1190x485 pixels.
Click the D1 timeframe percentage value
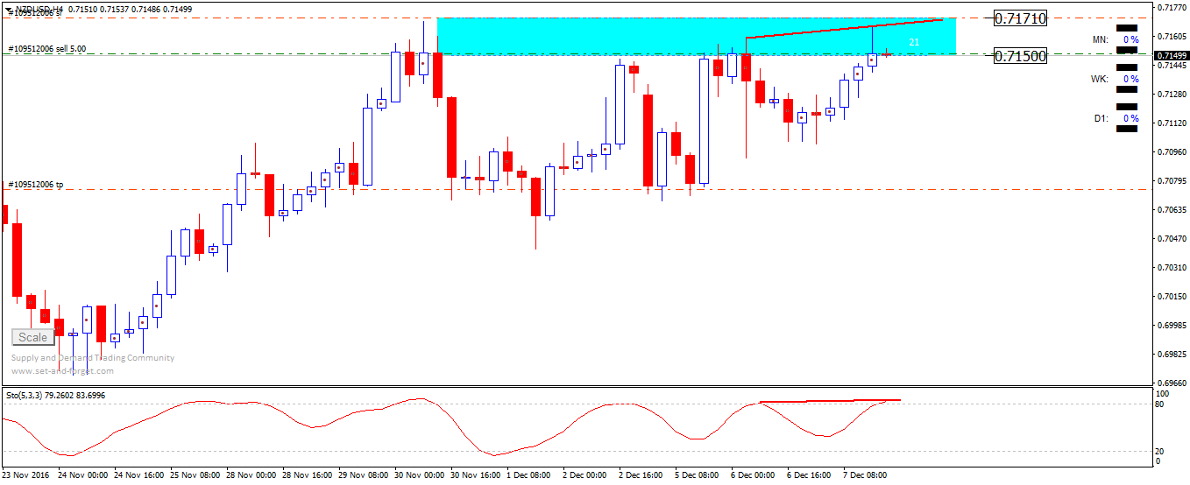pyautogui.click(x=1131, y=118)
